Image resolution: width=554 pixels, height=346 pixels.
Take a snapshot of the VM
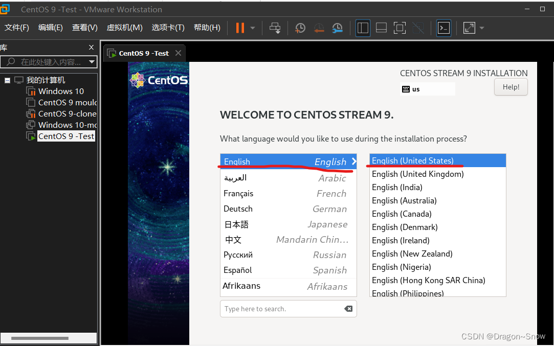300,28
